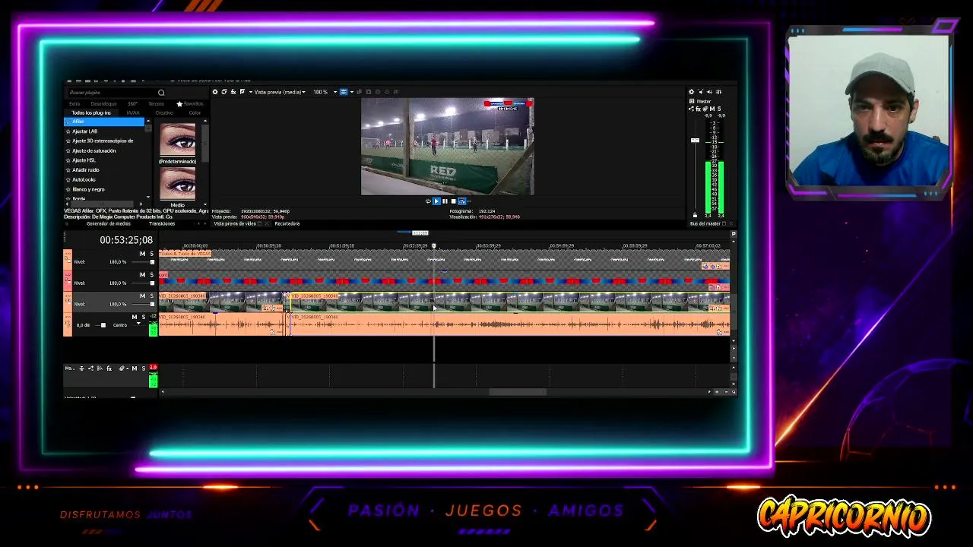
Task: Select the Ajustar LAB plug-in
Action: pyautogui.click(x=84, y=131)
